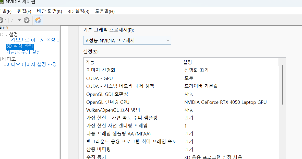
Task: Click the Forward arrow icon in toolbar
Action: [x=27, y=20]
